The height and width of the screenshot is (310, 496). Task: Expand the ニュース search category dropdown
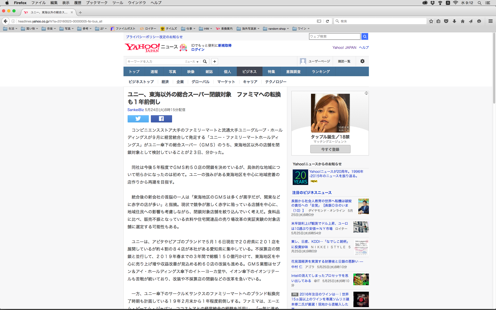[192, 61]
